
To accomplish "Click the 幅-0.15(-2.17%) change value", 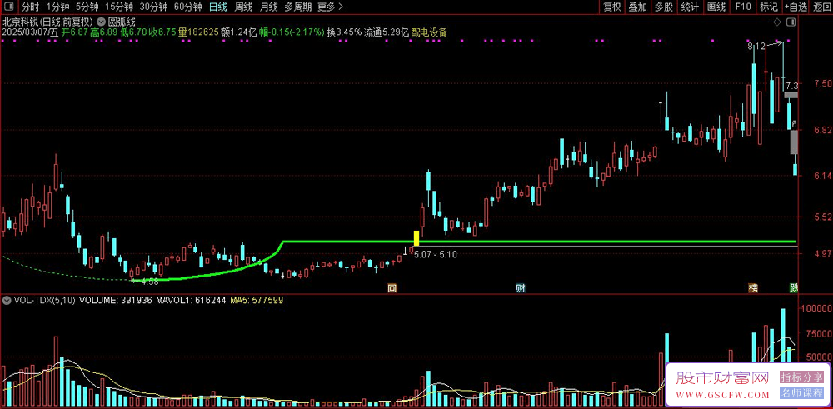I will [292, 32].
